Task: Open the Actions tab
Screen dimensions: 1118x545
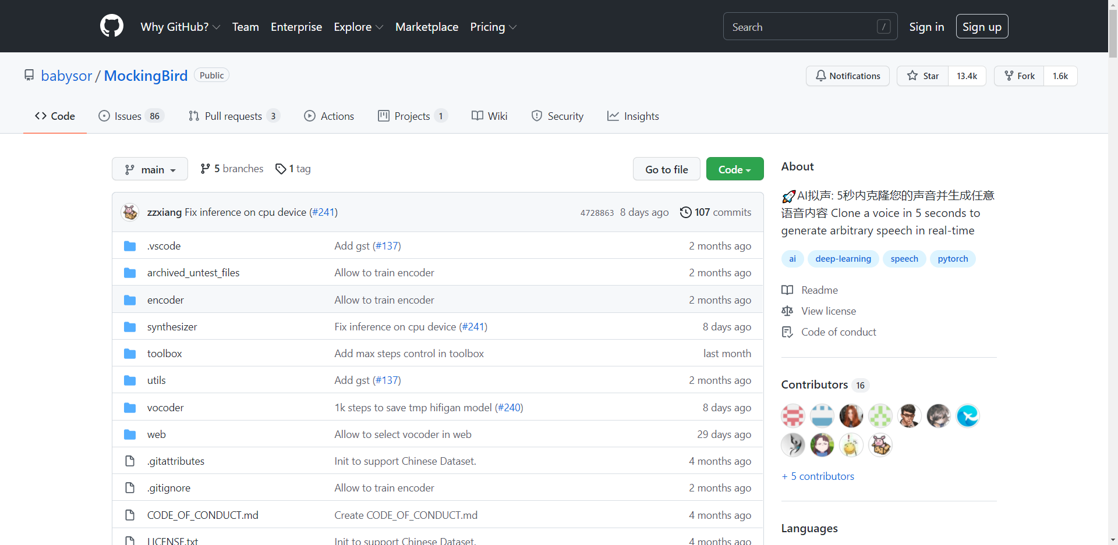Action: point(329,116)
